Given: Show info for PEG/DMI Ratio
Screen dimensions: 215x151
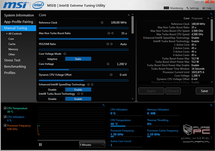Looking at the screenshot, I should (108, 44).
